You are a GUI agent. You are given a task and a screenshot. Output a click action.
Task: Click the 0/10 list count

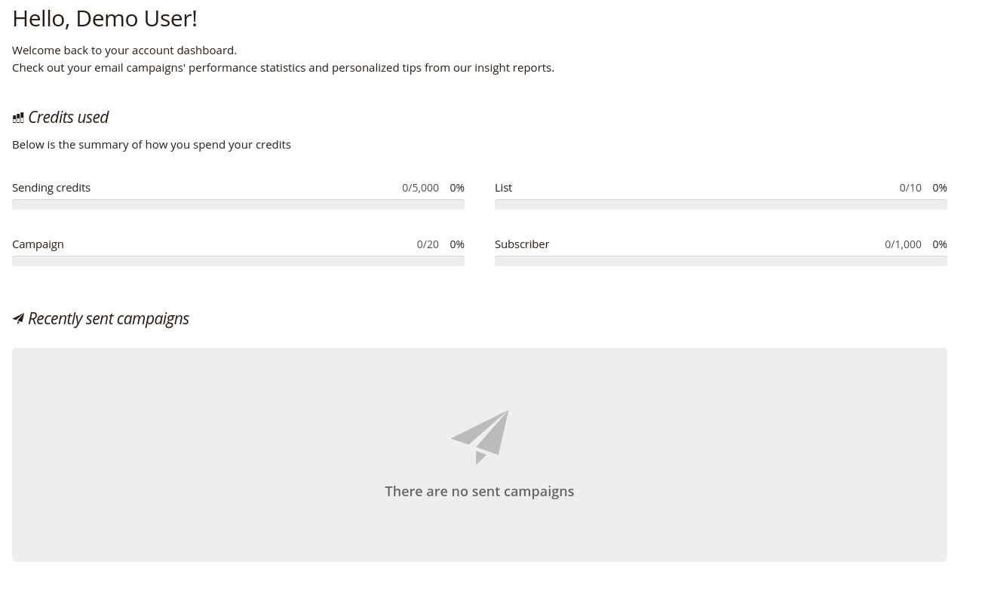(910, 187)
